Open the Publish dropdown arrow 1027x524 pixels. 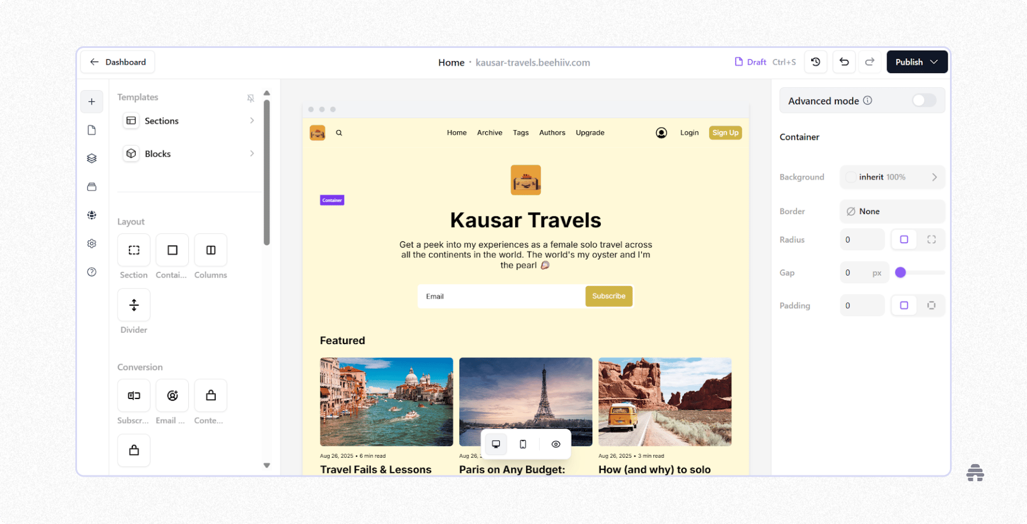[934, 62]
